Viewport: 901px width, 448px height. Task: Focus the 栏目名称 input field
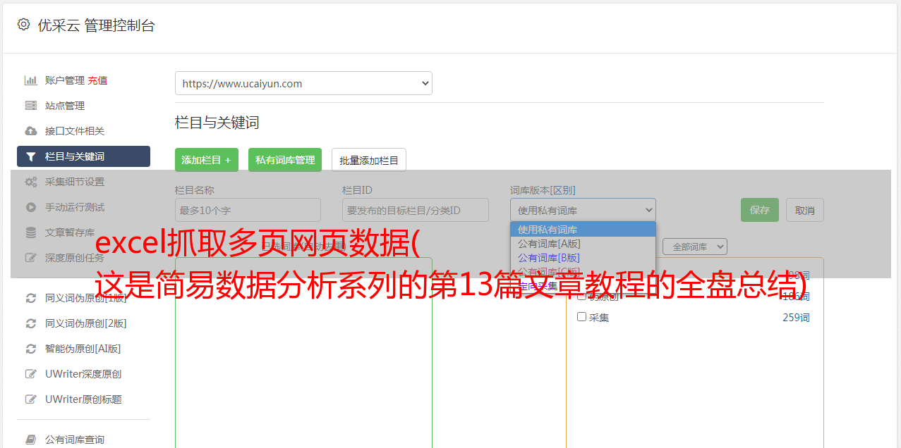248,210
